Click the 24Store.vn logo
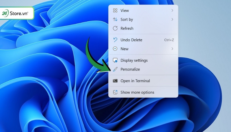This screenshot has width=231, height=132. tap(17, 13)
